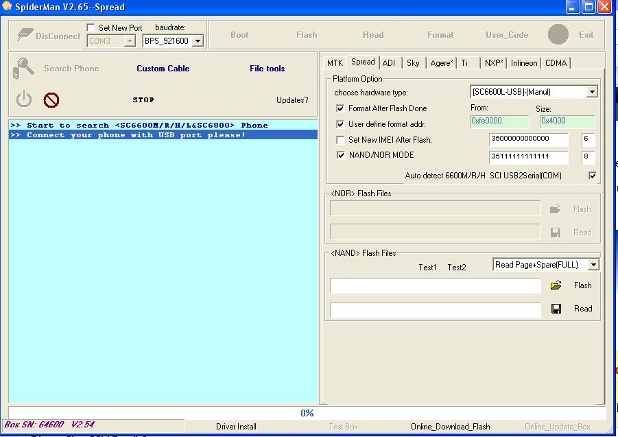Click the Boot button

pos(239,35)
